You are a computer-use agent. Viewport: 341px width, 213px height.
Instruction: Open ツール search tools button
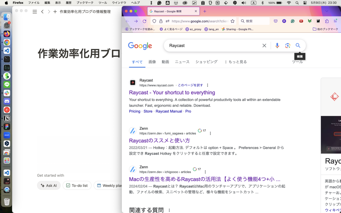tap(298, 62)
